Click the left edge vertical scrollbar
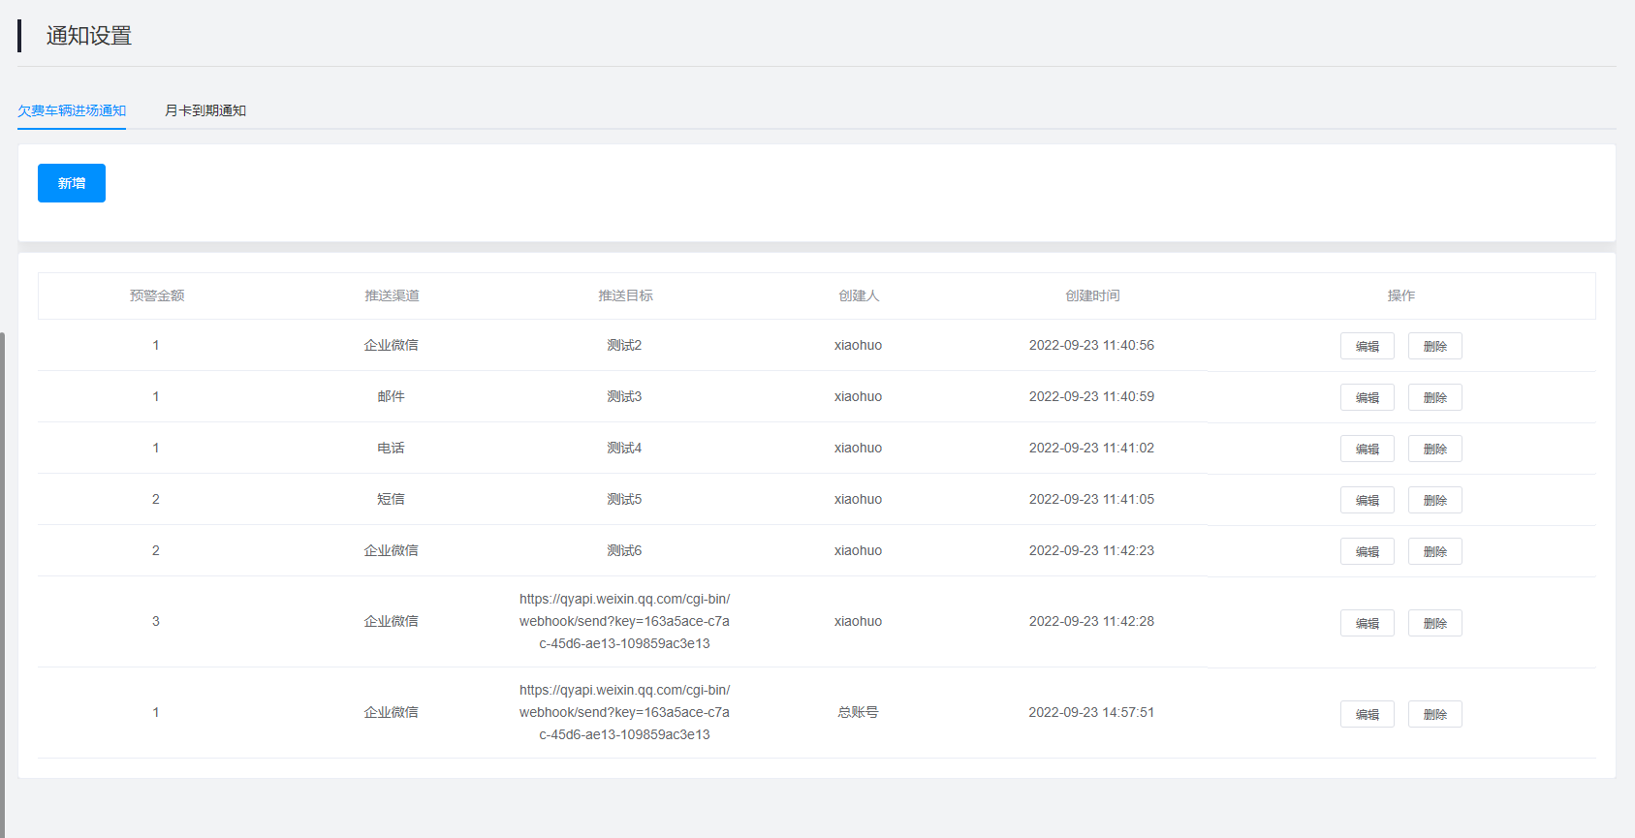Image resolution: width=1635 pixels, height=838 pixels. 3,581
